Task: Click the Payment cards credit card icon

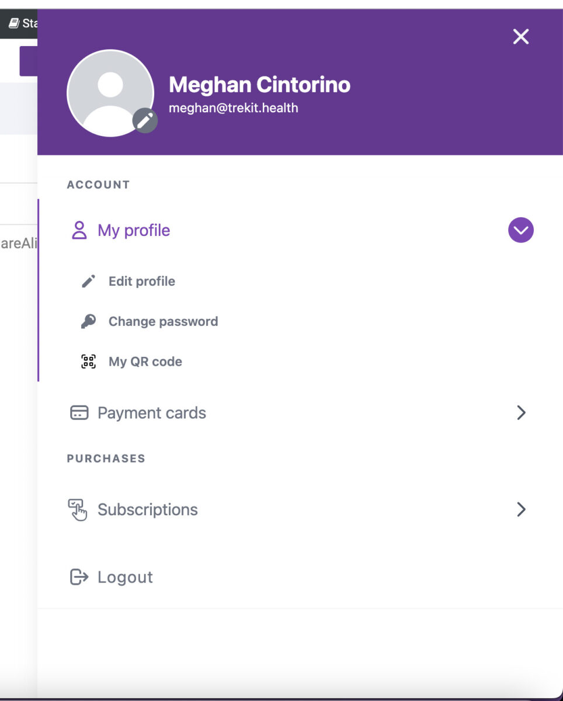Action: [x=79, y=413]
